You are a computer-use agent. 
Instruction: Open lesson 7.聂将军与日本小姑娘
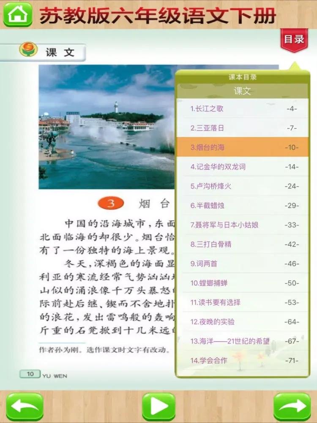click(242, 225)
